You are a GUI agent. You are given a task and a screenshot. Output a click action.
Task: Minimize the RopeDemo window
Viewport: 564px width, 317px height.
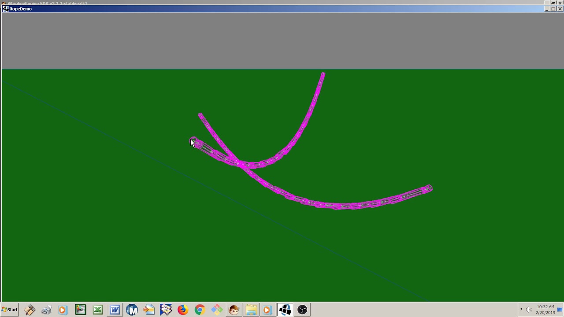click(547, 9)
